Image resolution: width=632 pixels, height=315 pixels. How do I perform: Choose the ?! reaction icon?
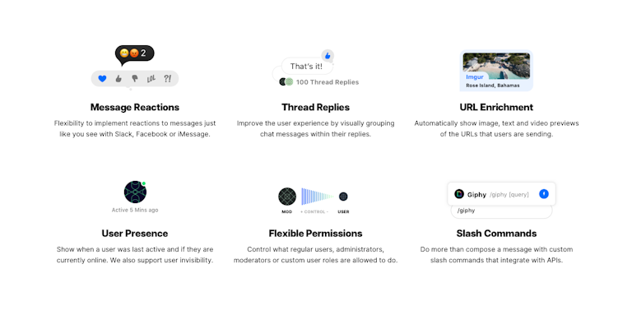tap(168, 79)
